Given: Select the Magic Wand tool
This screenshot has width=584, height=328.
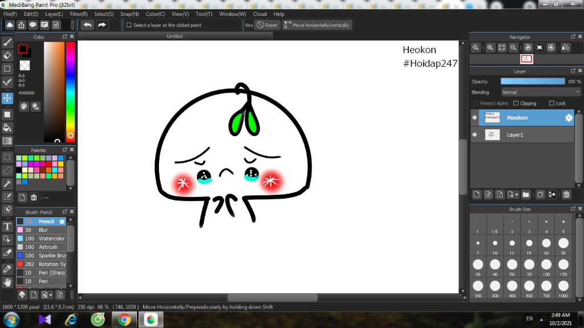Looking at the screenshot, I should pos(7,183).
